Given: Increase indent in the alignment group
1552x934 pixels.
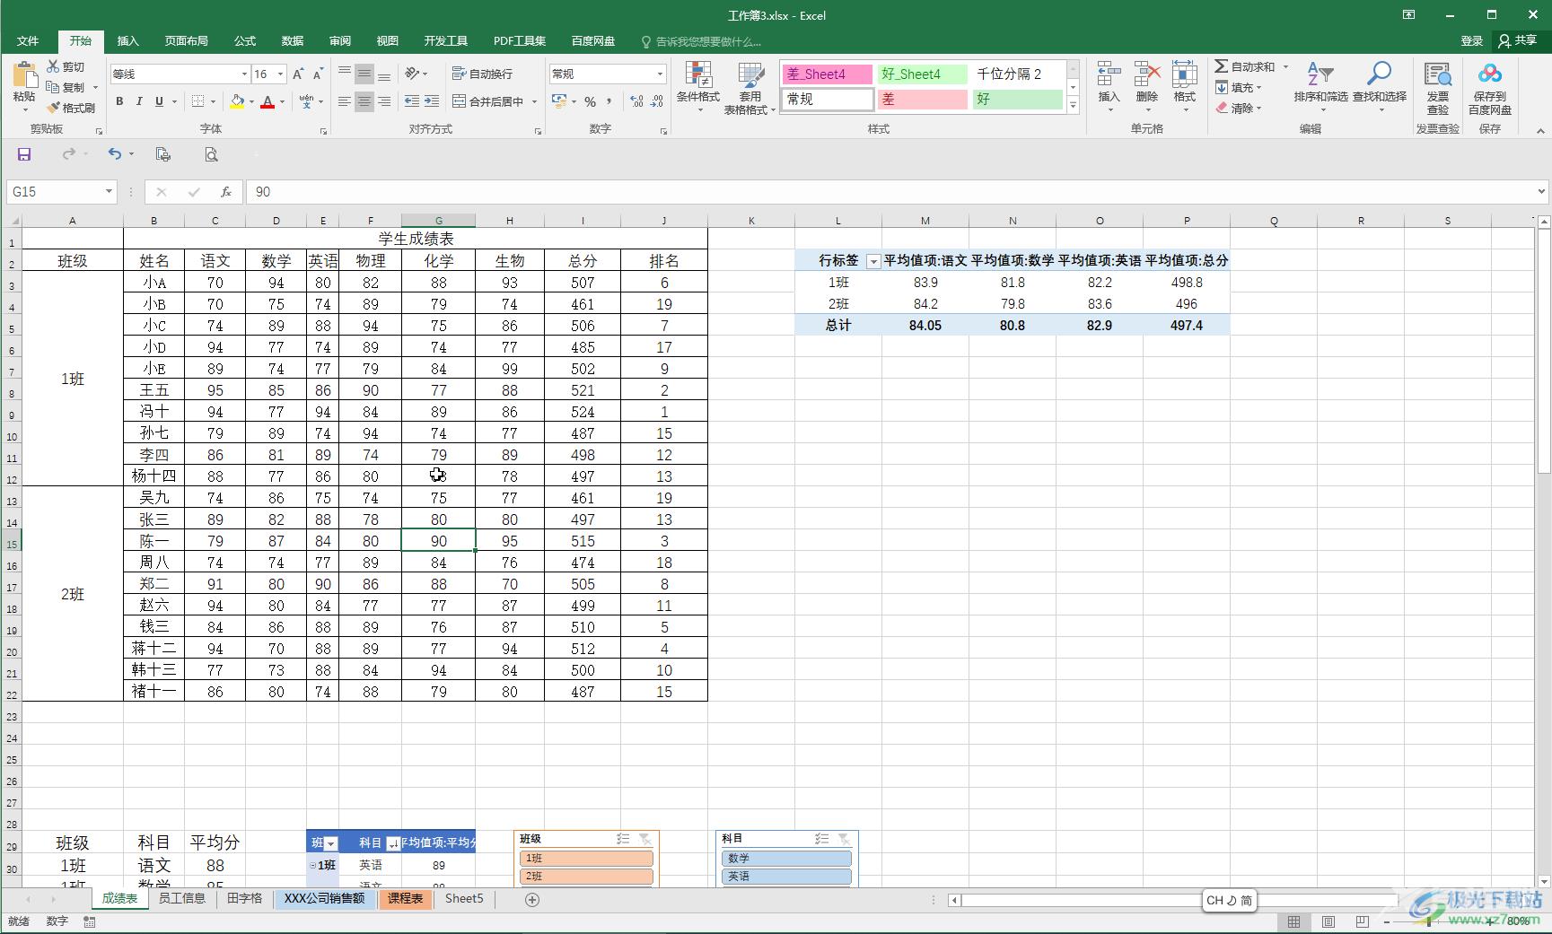Looking at the screenshot, I should 432,101.
